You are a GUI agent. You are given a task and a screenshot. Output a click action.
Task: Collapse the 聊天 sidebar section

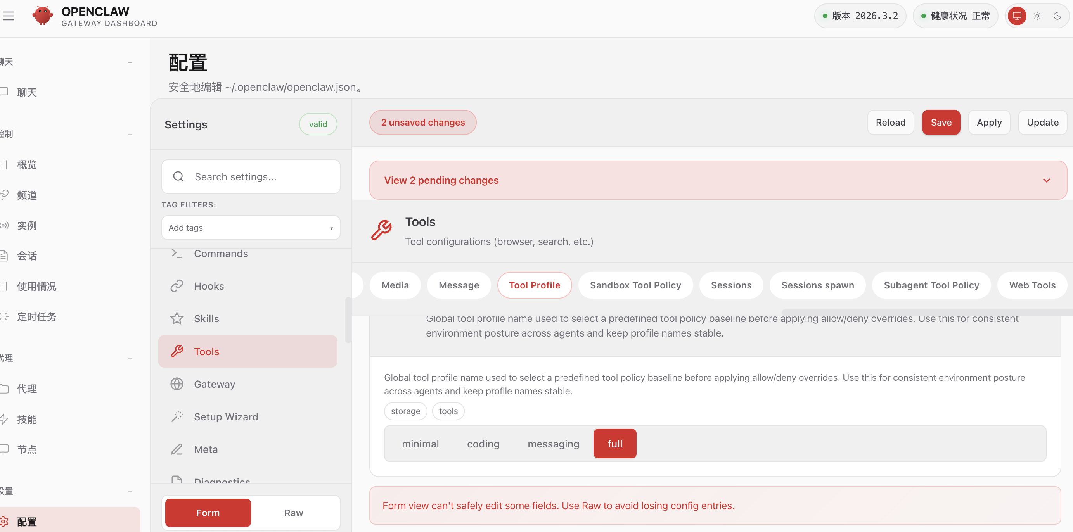click(130, 62)
